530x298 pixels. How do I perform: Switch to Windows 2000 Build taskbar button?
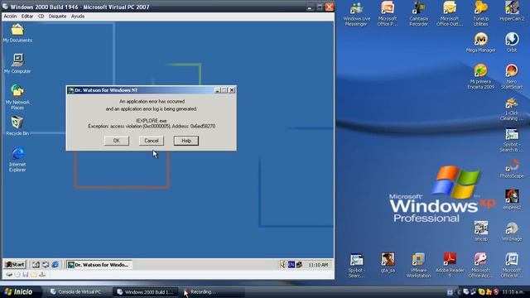point(146,292)
